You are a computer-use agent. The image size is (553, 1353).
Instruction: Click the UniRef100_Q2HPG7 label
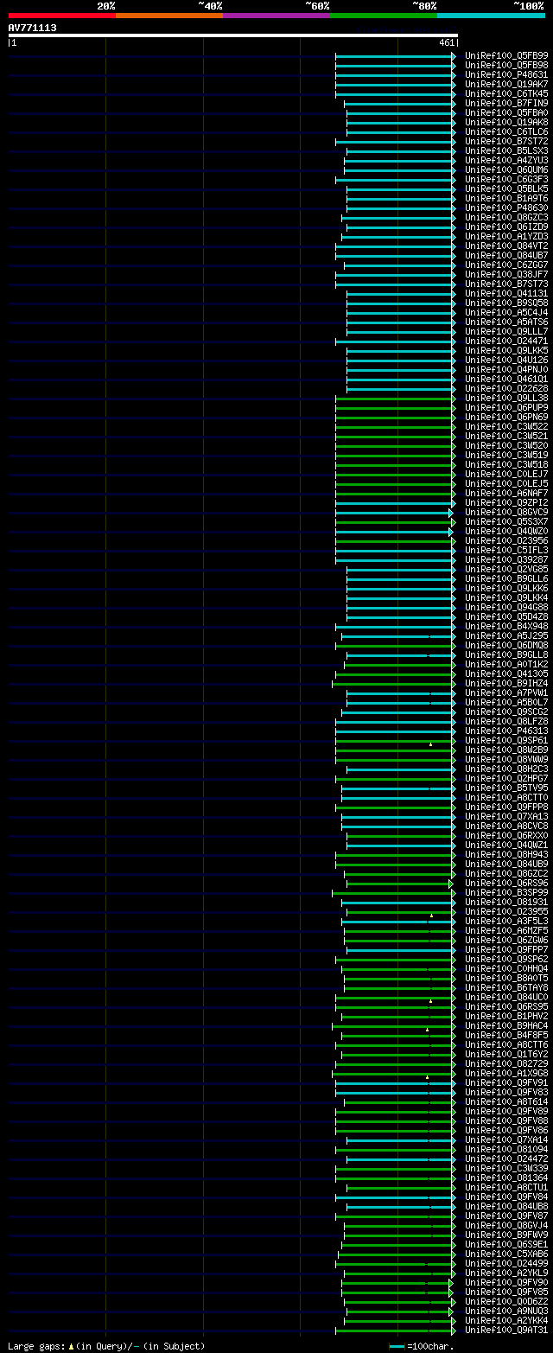click(x=505, y=779)
